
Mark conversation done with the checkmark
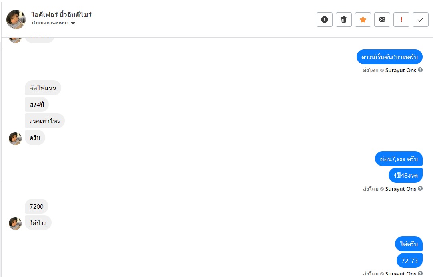421,20
